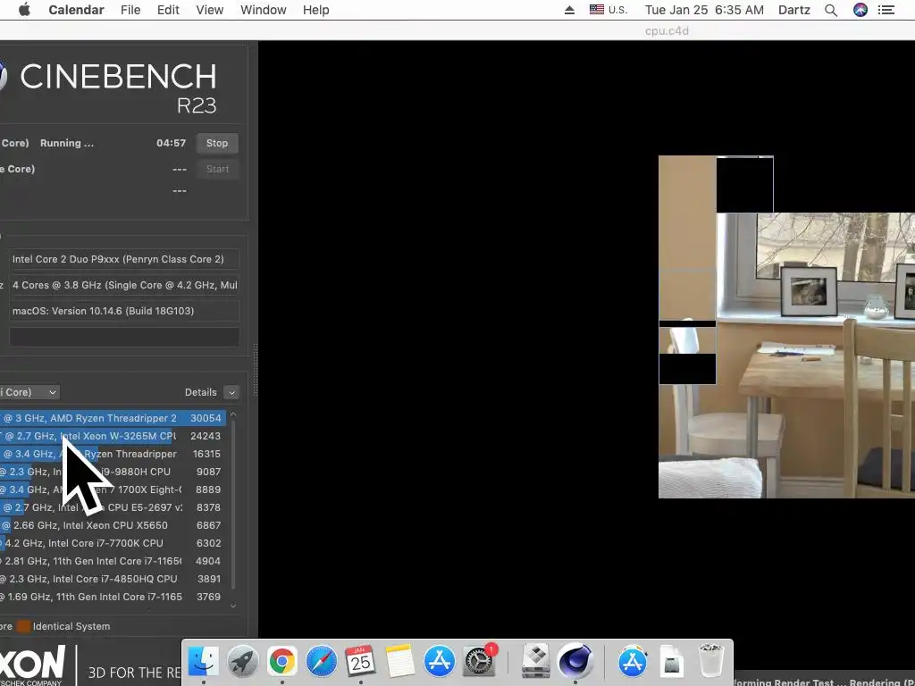Image resolution: width=915 pixels, height=686 pixels.
Task: Launch Safari from the Dock
Action: coord(322,662)
